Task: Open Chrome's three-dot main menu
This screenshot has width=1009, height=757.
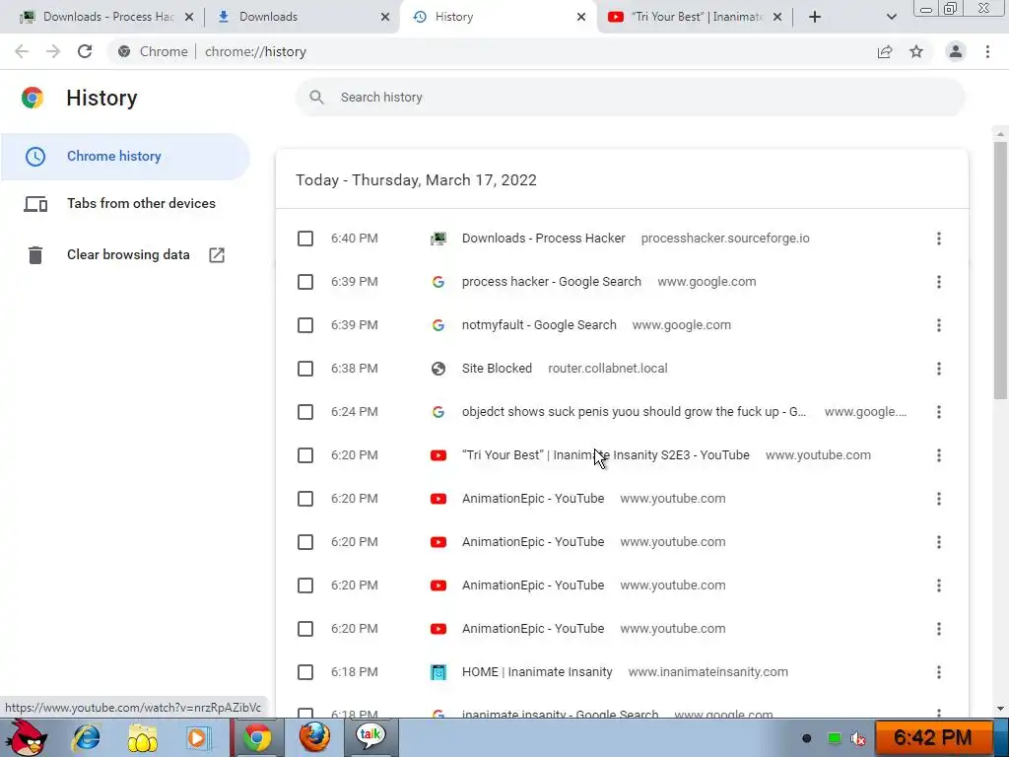Action: [987, 51]
